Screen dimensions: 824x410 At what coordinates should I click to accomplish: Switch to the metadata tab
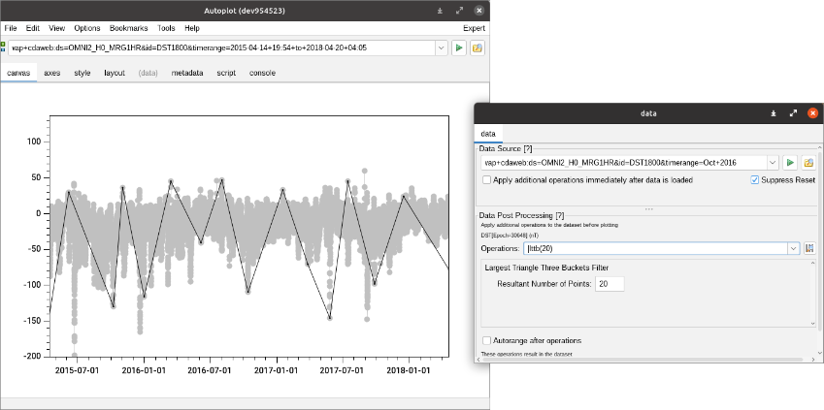pos(187,73)
